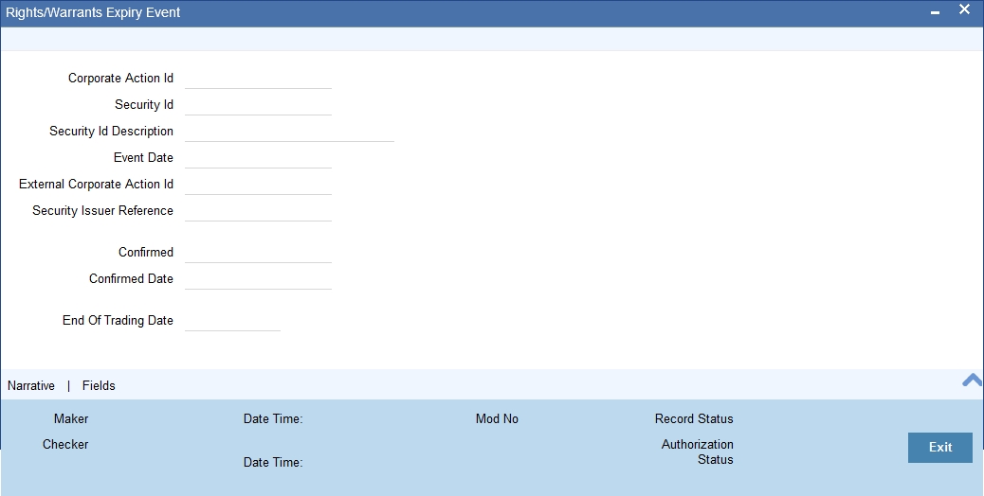Click the End Of Trading Date field
The width and height of the screenshot is (984, 496).
coord(232,320)
